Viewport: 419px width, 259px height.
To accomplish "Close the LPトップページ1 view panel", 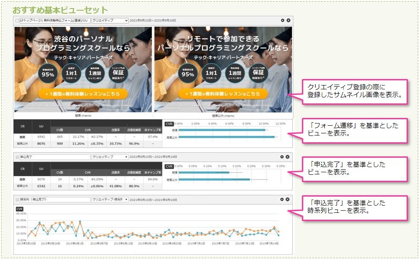I will (x=288, y=21).
